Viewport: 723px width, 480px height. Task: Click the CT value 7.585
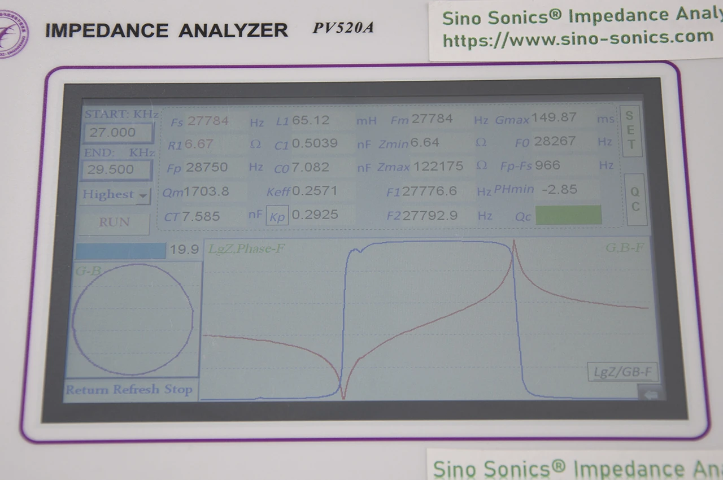pos(201,216)
